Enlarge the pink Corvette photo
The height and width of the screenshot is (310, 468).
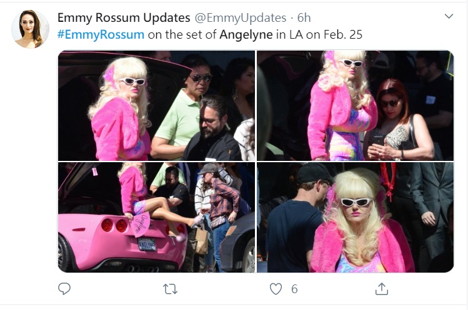(156, 217)
